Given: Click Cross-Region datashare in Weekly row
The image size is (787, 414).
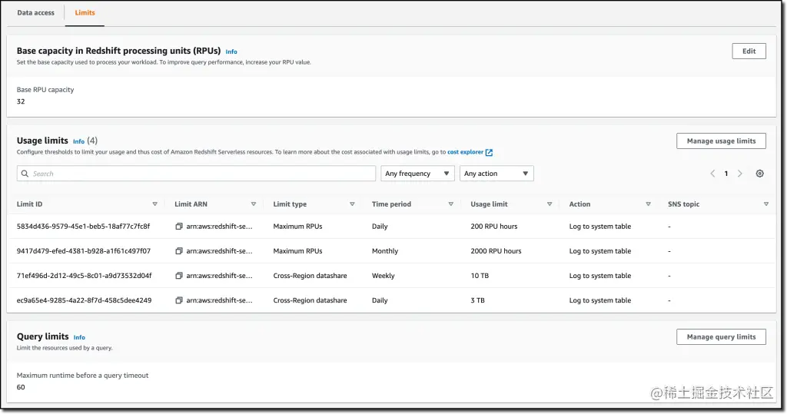Looking at the screenshot, I should [x=310, y=276].
